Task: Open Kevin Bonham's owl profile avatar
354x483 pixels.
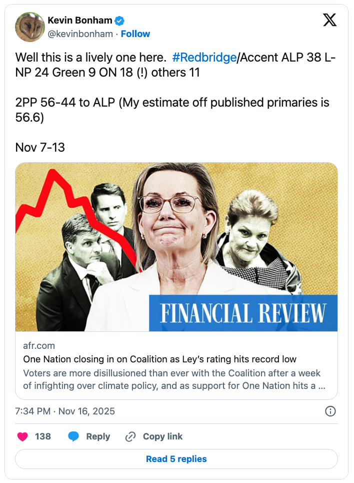Action: [30, 27]
